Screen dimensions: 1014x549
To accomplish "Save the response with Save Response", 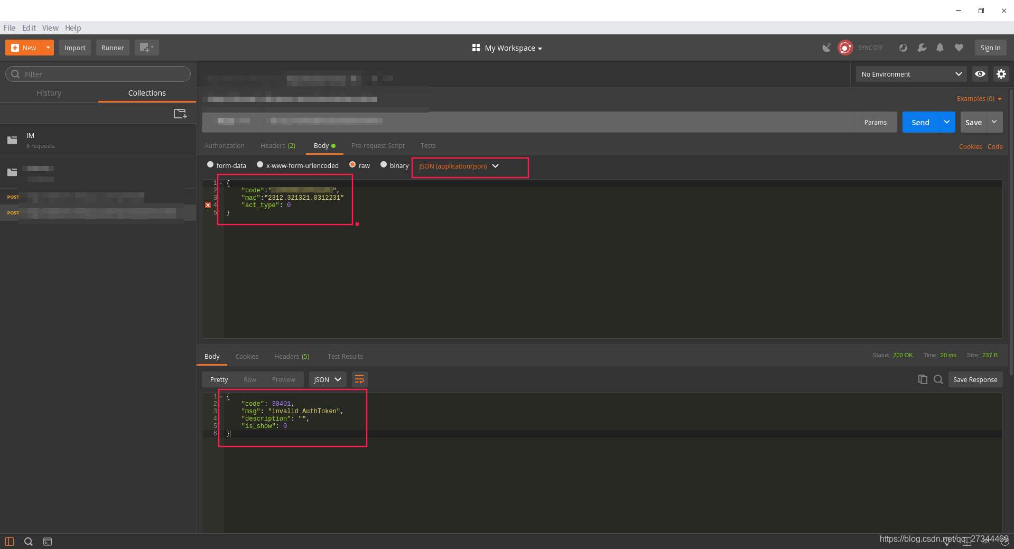I will click(975, 379).
